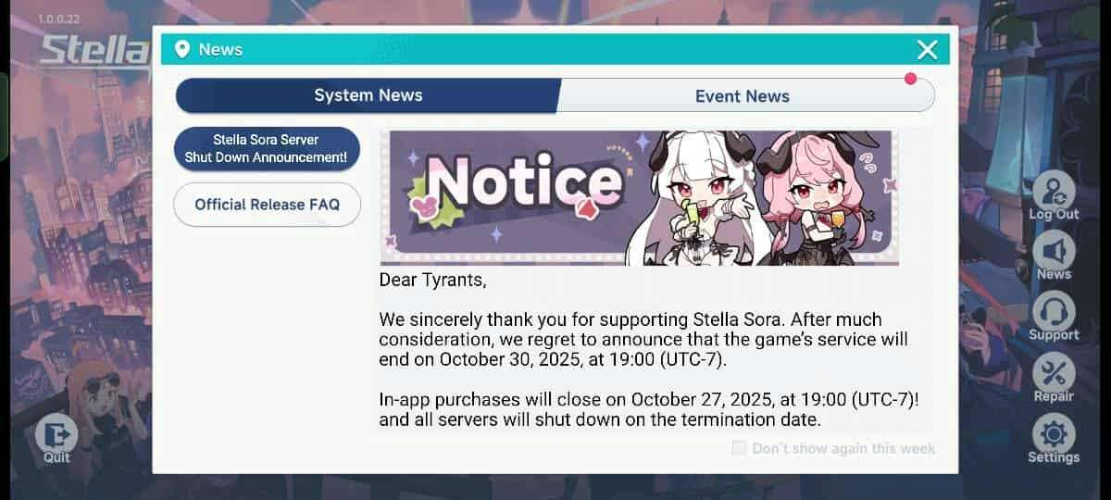Open Support with the headset icon
The height and width of the screenshot is (500, 1111).
(x=1054, y=312)
